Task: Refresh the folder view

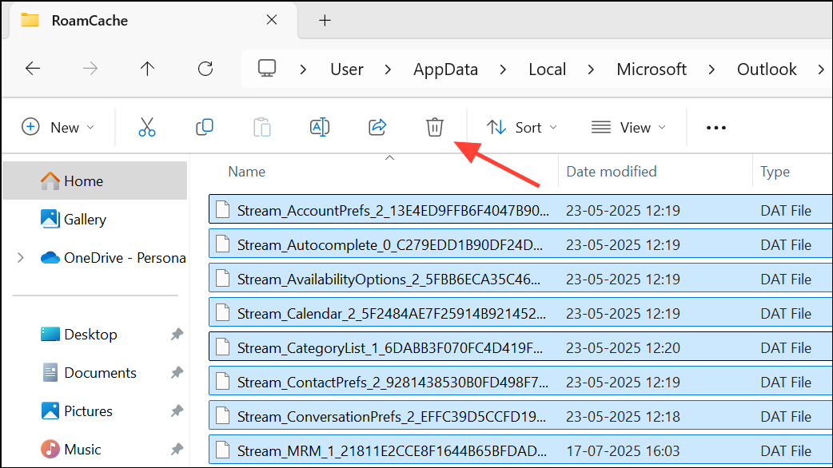Action: coord(205,69)
